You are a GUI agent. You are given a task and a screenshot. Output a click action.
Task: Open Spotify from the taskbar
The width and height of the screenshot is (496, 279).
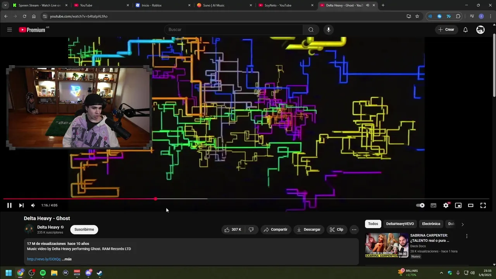coord(43,273)
